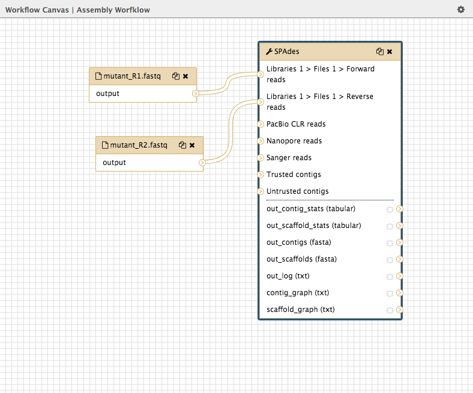Select the mutant_R1.fastq node title

132,76
